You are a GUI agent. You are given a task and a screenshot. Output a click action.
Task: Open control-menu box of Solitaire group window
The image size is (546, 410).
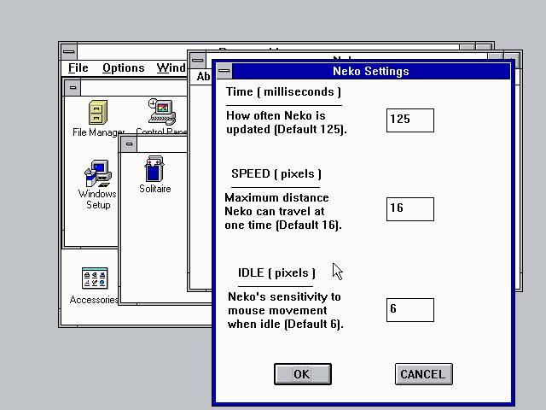coord(129,144)
